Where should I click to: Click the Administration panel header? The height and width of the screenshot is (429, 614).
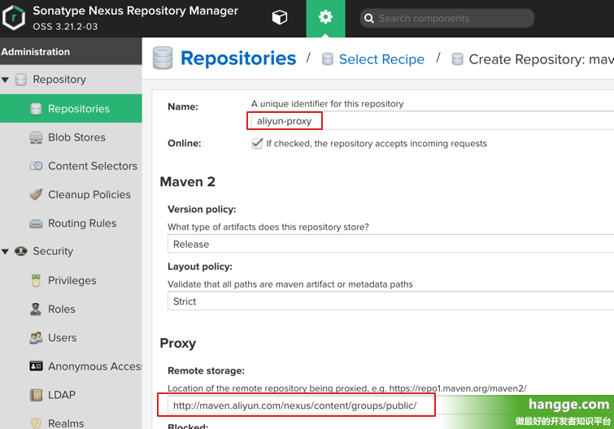pyautogui.click(x=71, y=51)
